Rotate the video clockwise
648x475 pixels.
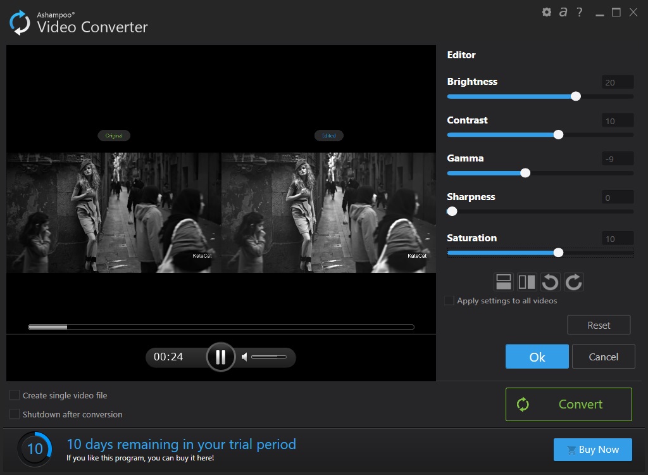point(573,281)
